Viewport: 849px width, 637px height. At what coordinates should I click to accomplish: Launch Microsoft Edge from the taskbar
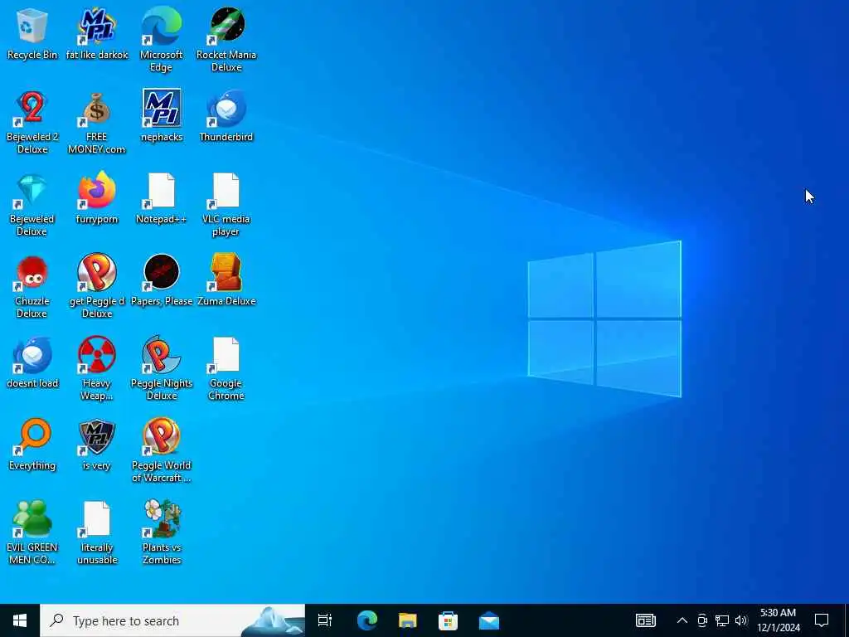pyautogui.click(x=367, y=620)
